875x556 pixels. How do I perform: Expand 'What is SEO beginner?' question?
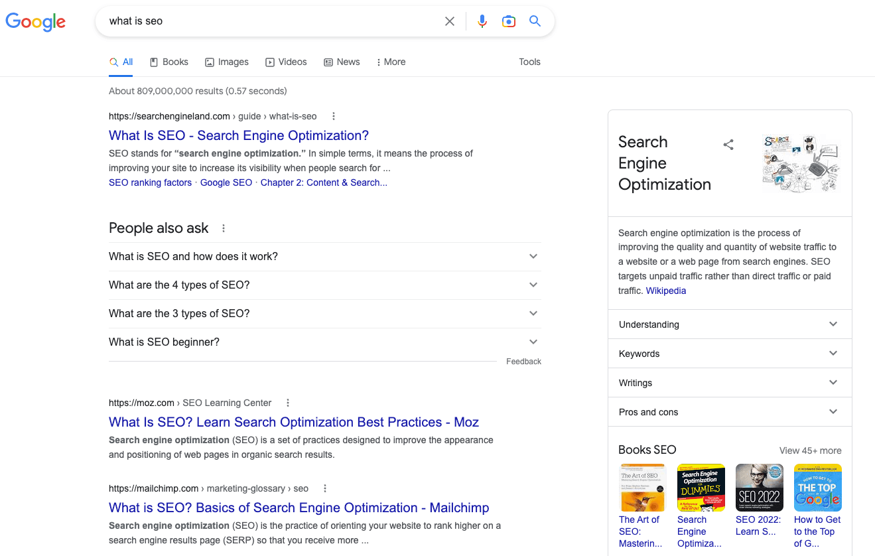pyautogui.click(x=325, y=342)
